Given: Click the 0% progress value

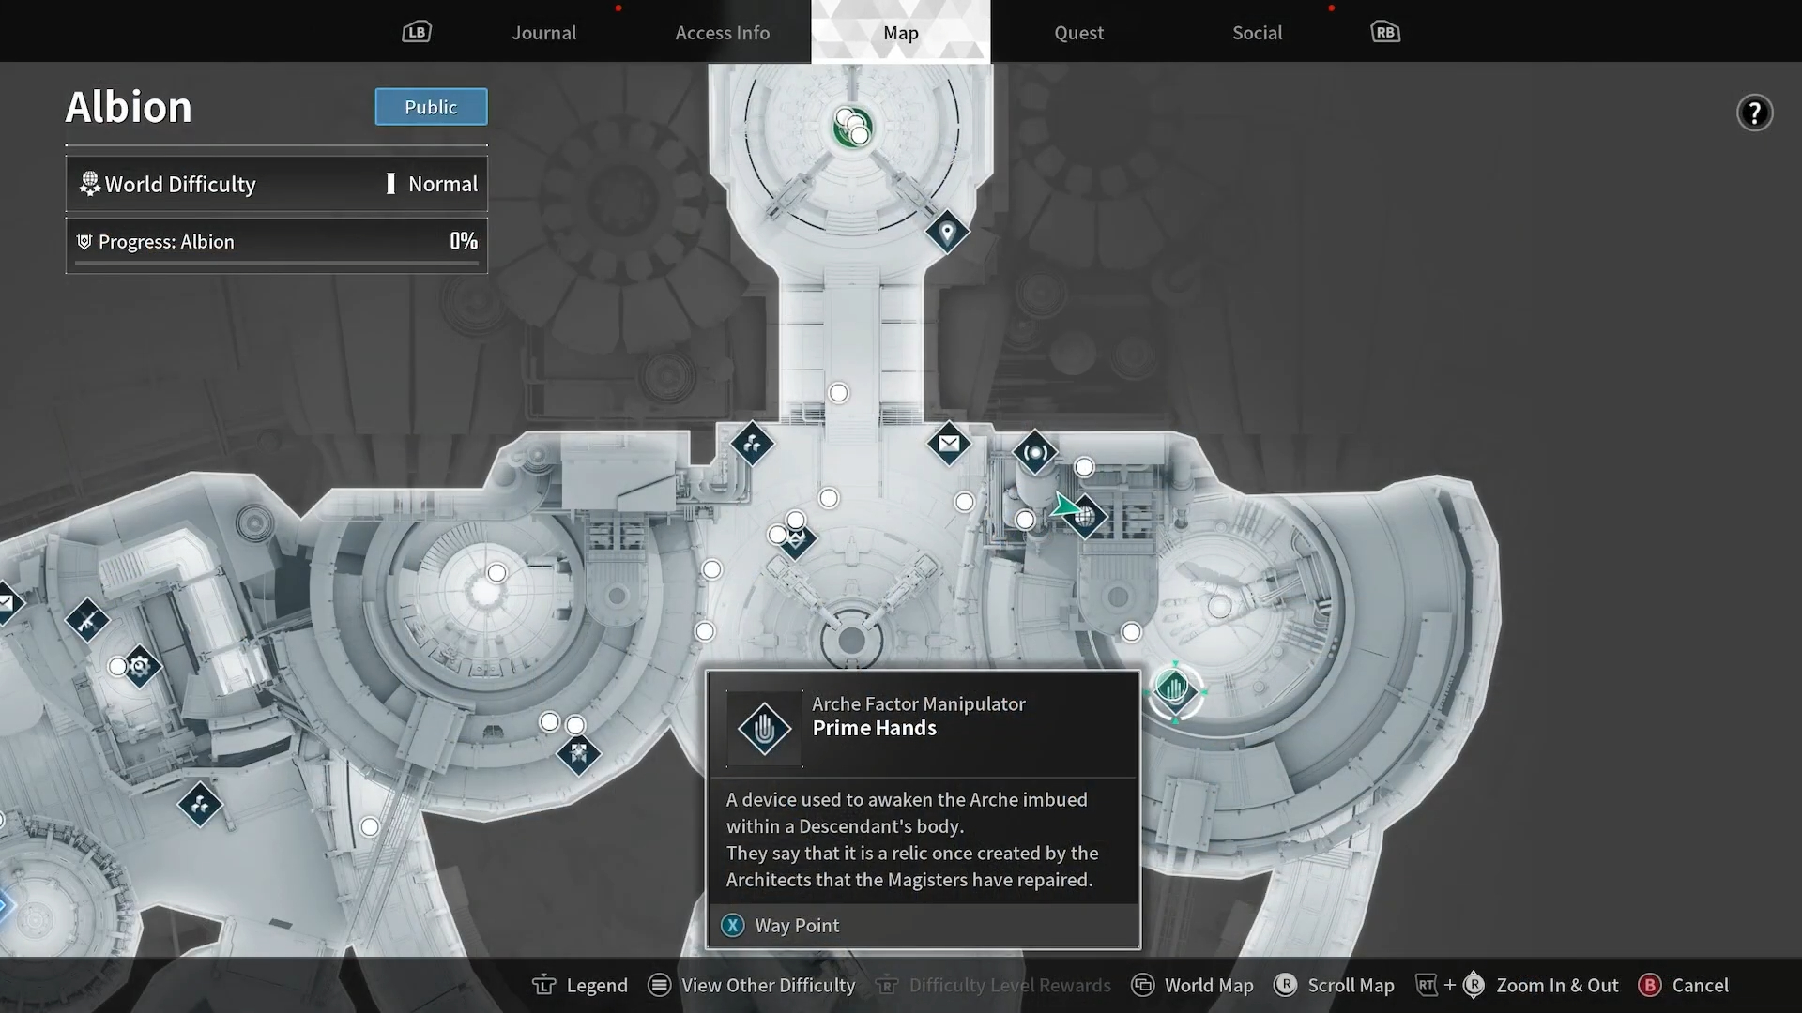Looking at the screenshot, I should [x=464, y=241].
